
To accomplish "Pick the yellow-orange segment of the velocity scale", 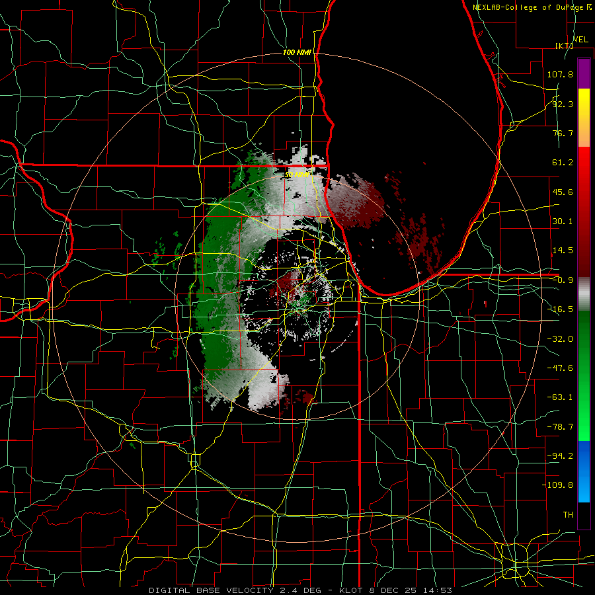I will click(584, 118).
